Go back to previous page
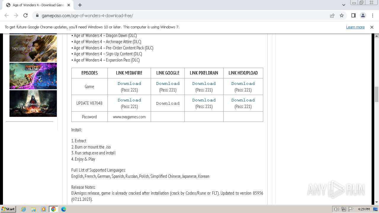This screenshot has width=379, height=213. click(x=7, y=15)
